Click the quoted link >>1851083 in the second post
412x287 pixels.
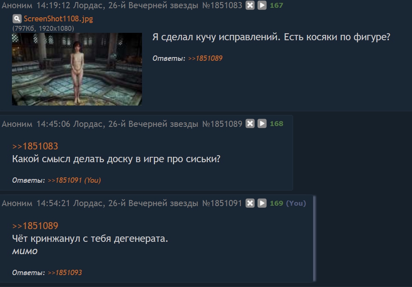point(35,146)
